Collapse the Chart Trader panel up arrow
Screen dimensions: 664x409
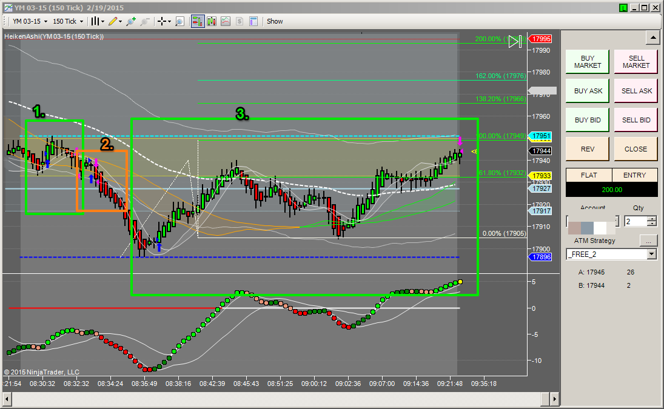coord(652,38)
